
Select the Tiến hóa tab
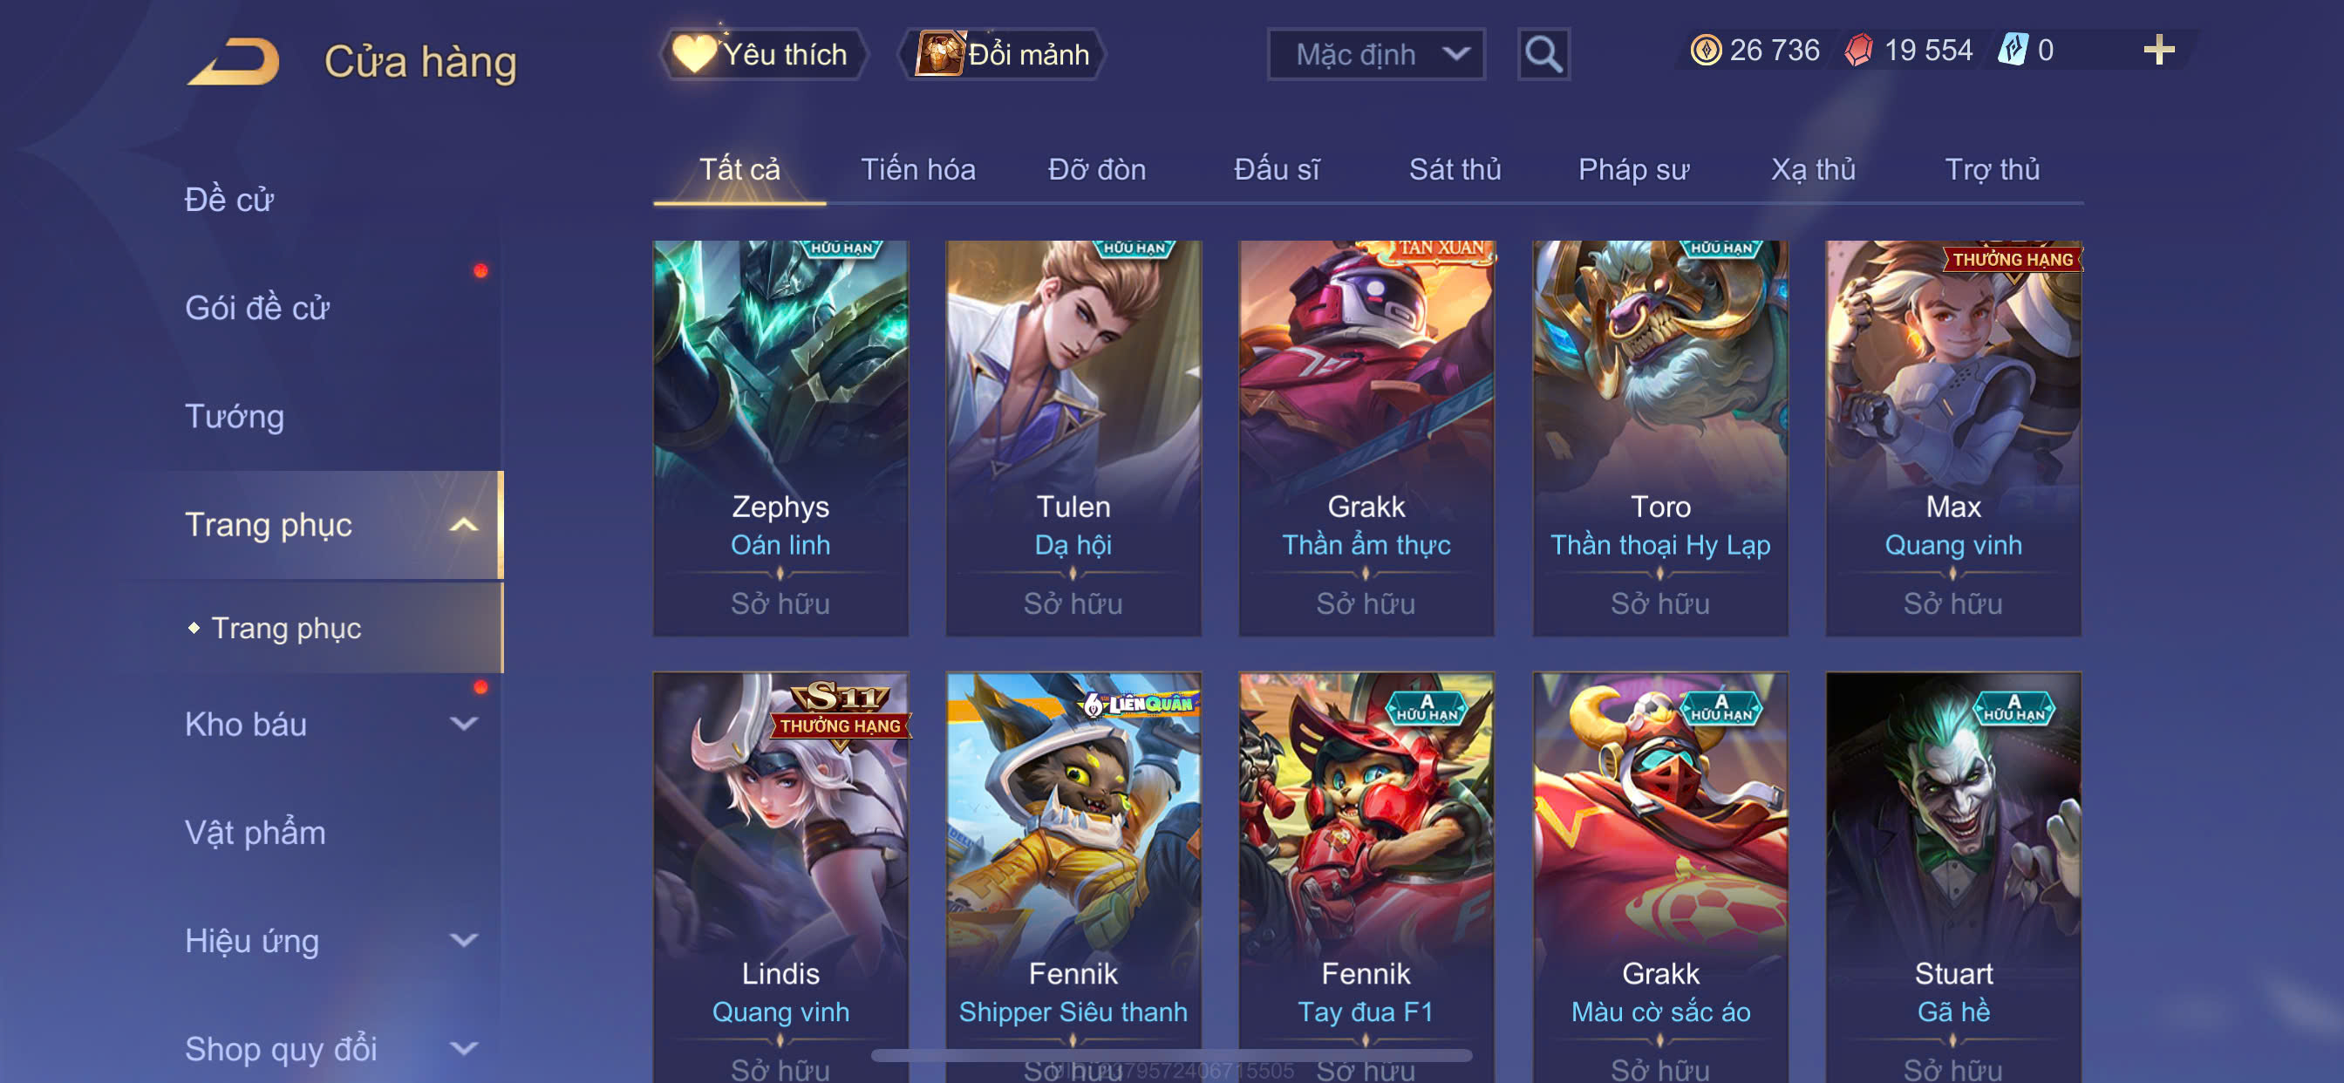click(917, 169)
